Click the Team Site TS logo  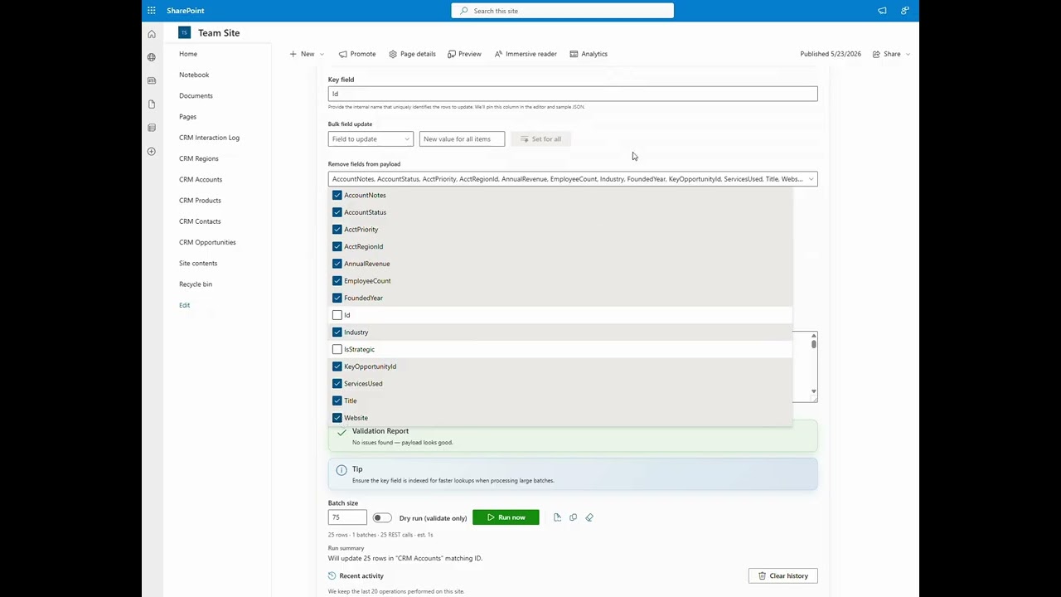pos(184,32)
